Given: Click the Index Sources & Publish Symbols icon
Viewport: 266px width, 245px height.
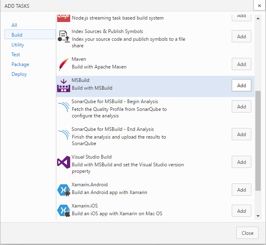Looking at the screenshot, I should 64,36.
